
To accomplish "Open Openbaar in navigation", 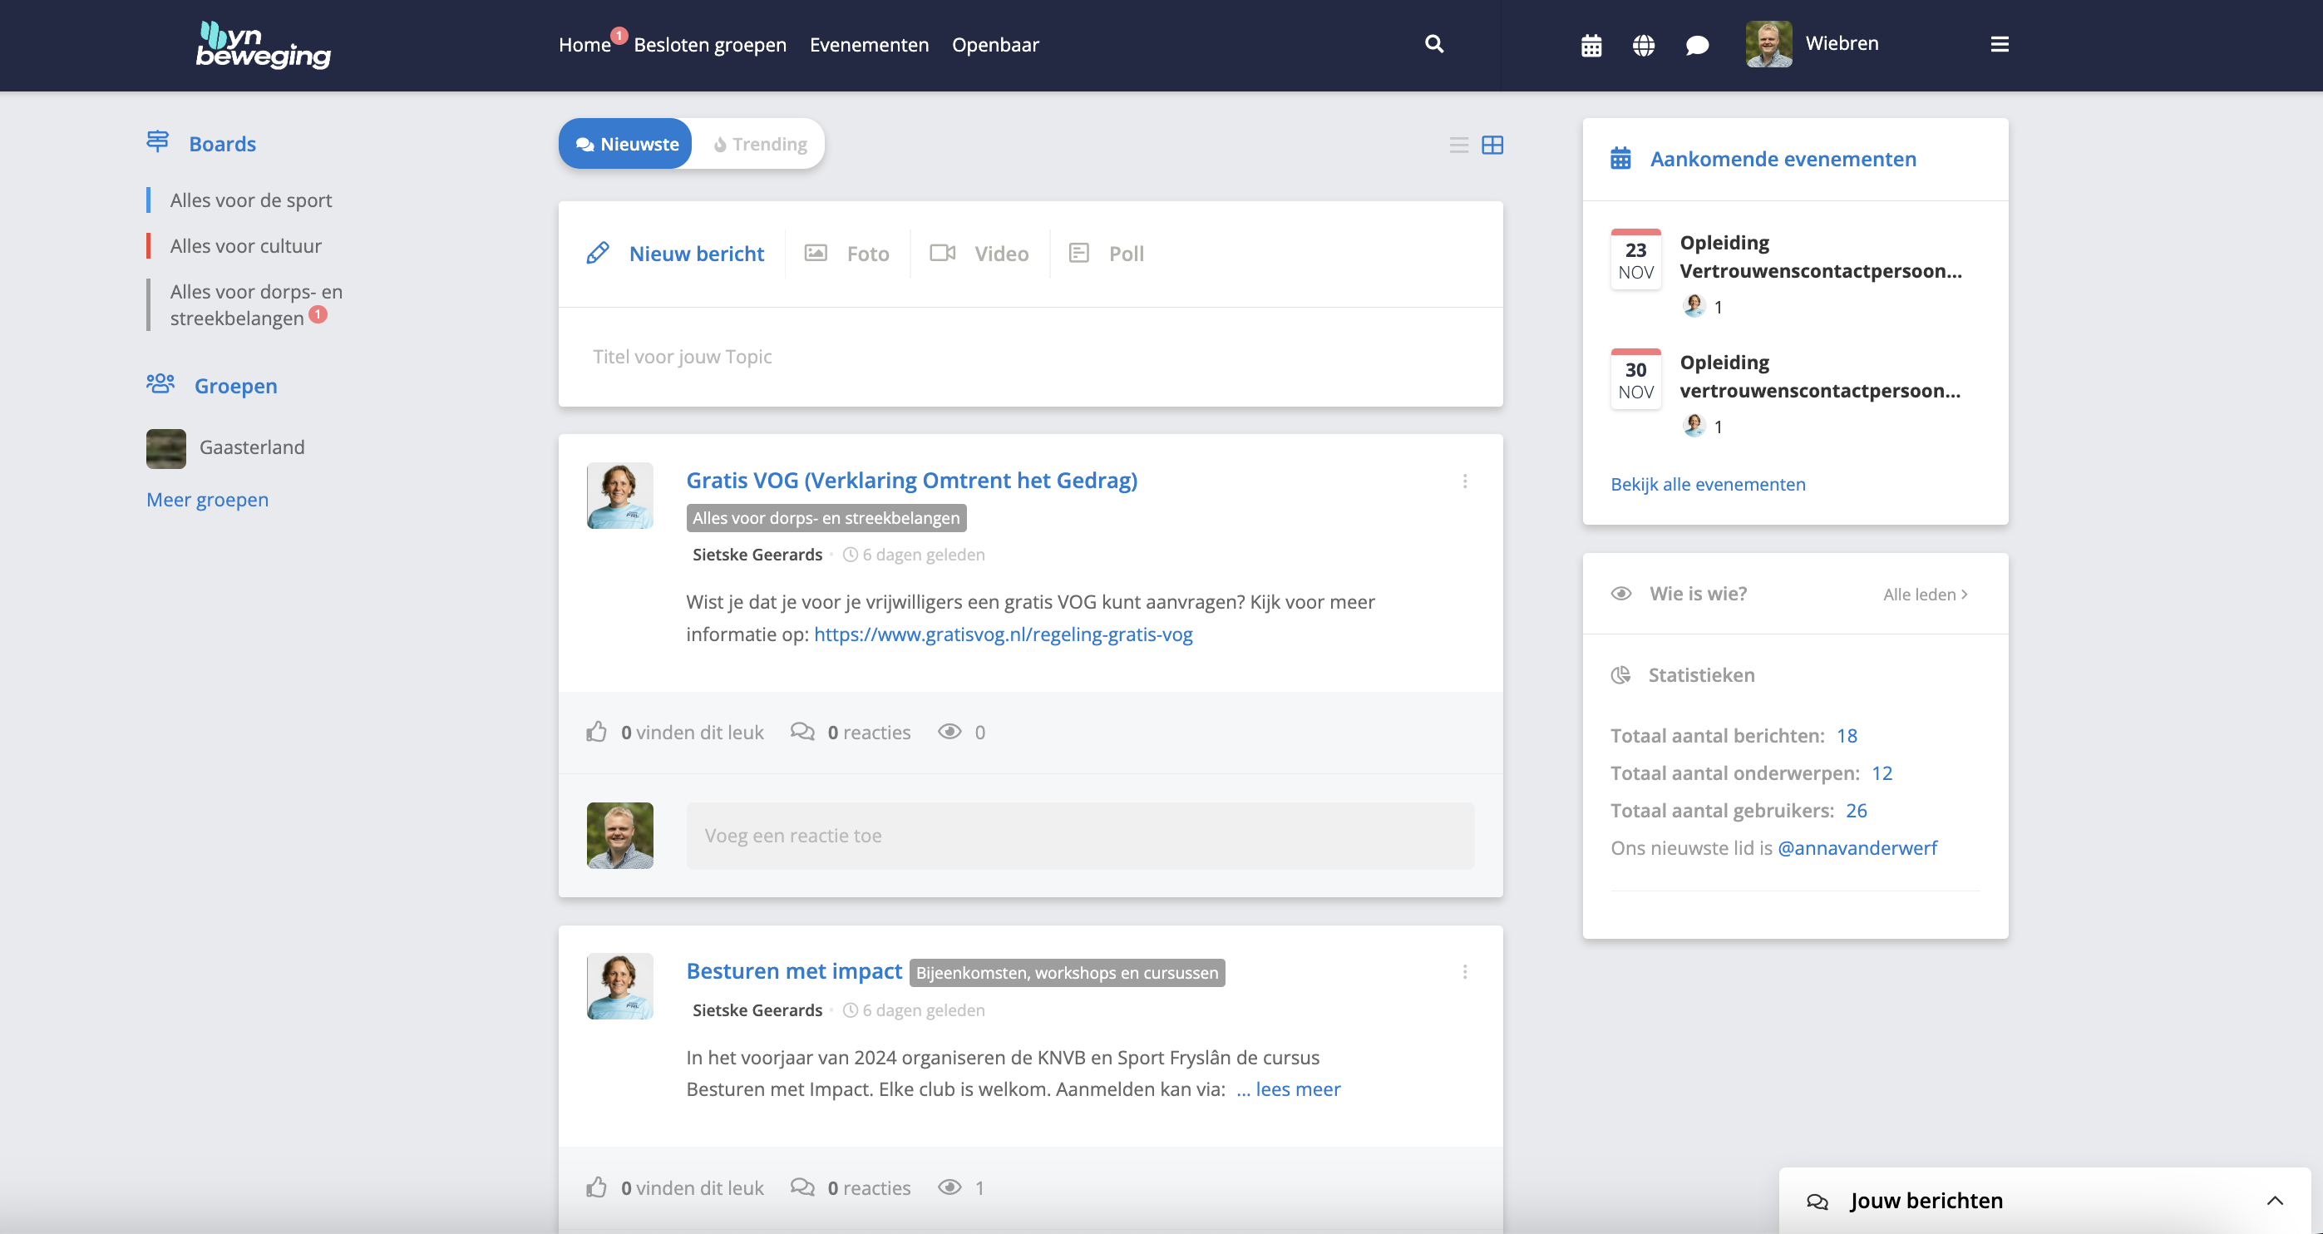I will (995, 44).
